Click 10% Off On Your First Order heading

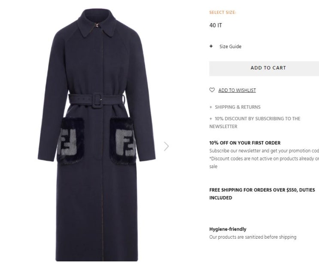[245, 143]
